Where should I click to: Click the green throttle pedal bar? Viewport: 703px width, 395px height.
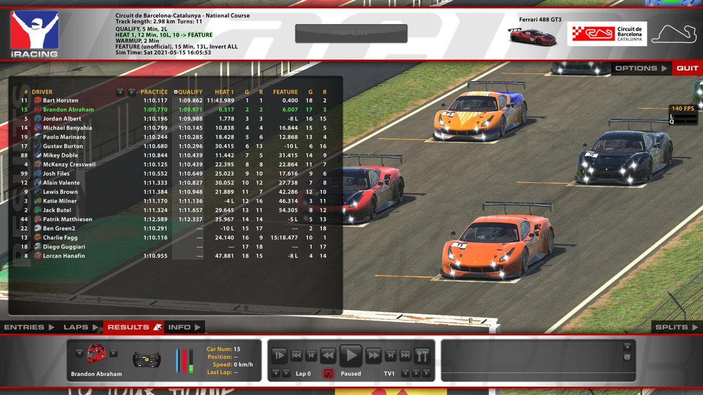click(191, 361)
